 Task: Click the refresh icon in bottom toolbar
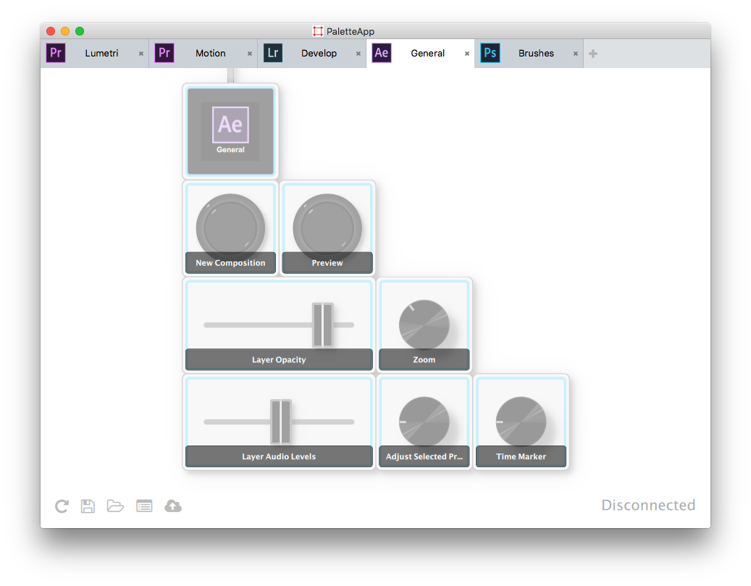[62, 506]
